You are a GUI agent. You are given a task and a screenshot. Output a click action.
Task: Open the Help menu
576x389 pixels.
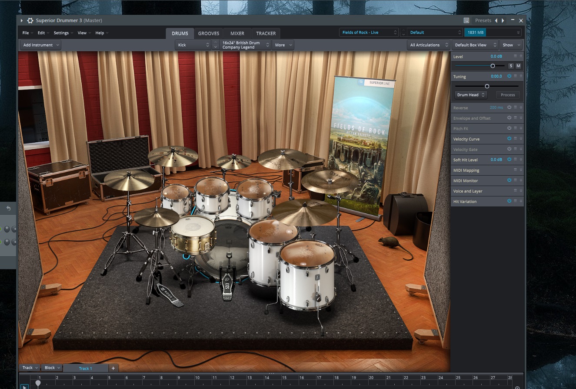[x=102, y=33]
